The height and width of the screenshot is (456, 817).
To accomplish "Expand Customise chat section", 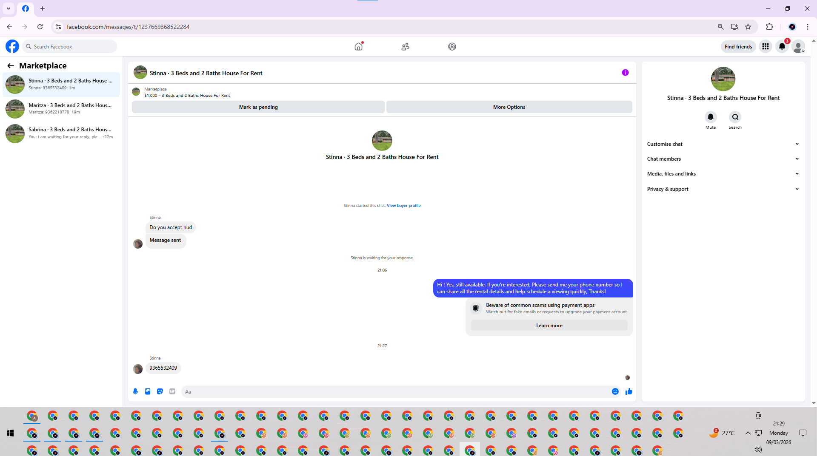I will click(x=723, y=144).
